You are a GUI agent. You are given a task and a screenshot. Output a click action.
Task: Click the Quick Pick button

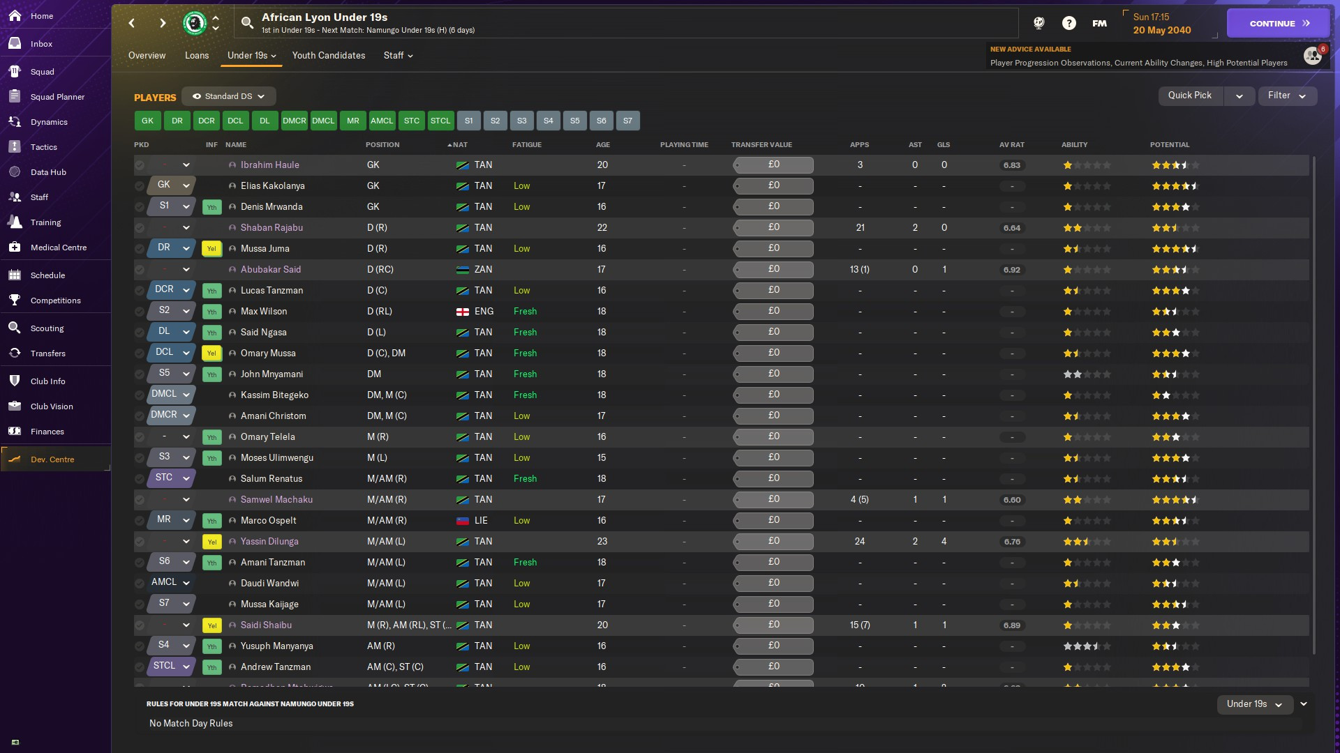(1189, 96)
